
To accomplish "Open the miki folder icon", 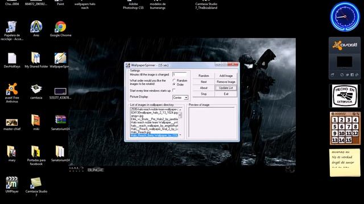I will [x=36, y=120].
